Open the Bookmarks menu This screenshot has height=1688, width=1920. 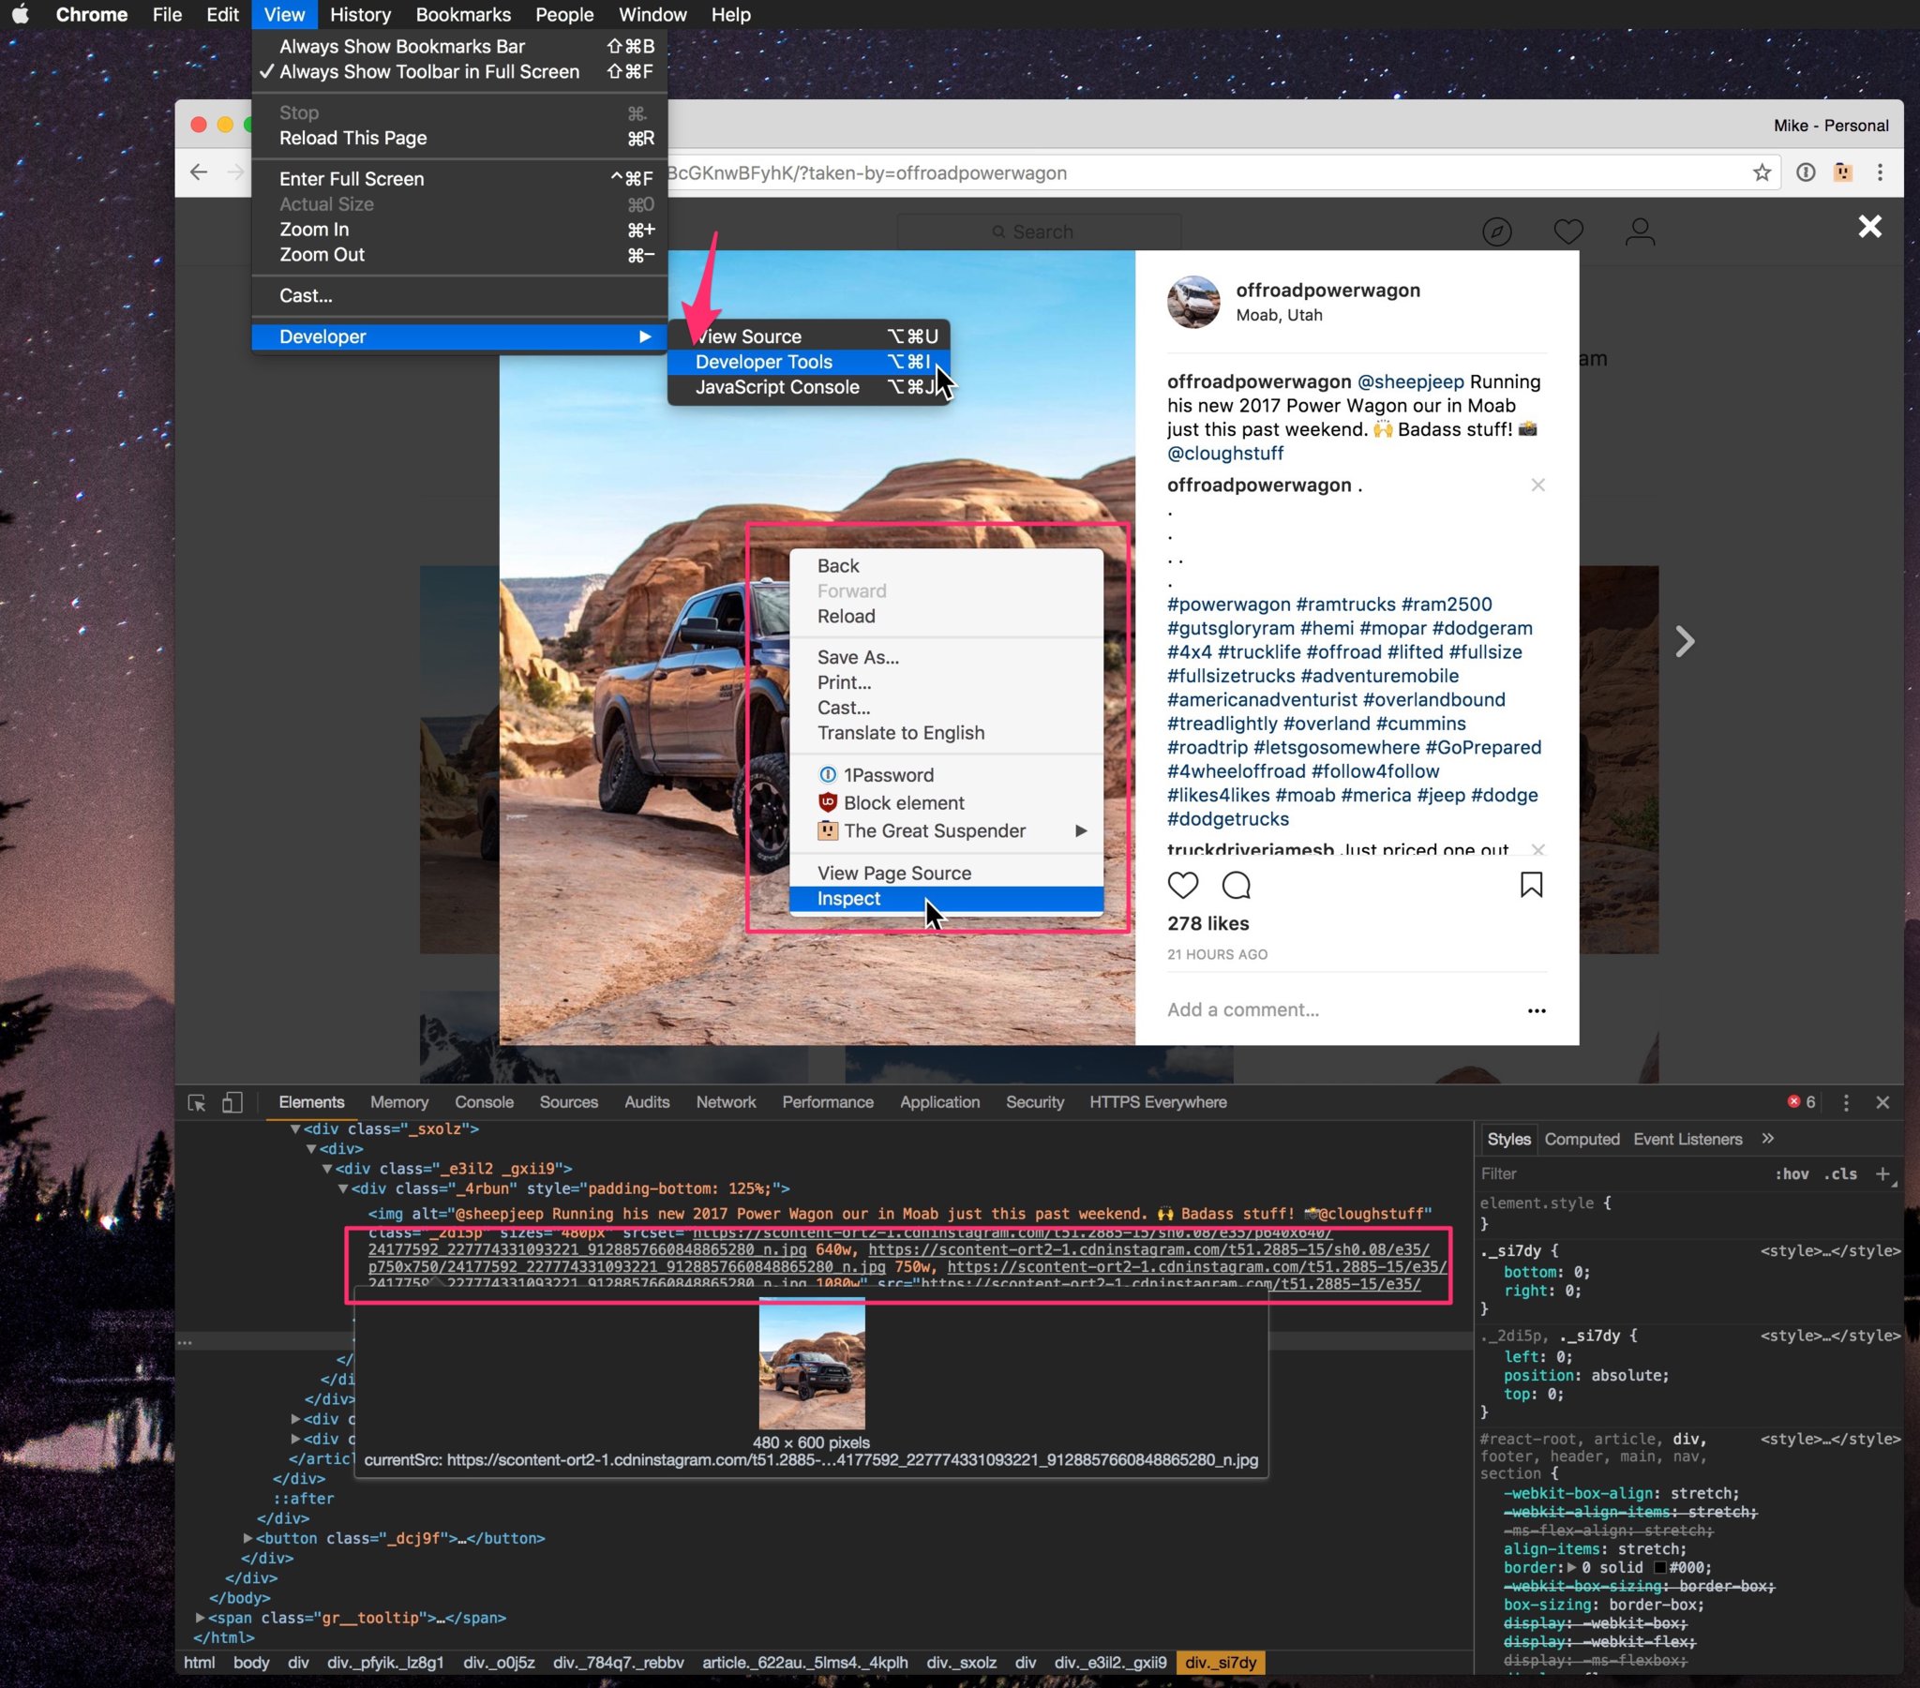tap(463, 14)
